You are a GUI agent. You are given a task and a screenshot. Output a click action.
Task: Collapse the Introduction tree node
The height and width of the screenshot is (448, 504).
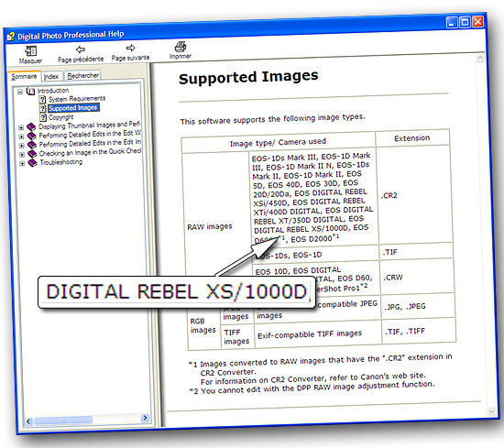pos(20,92)
